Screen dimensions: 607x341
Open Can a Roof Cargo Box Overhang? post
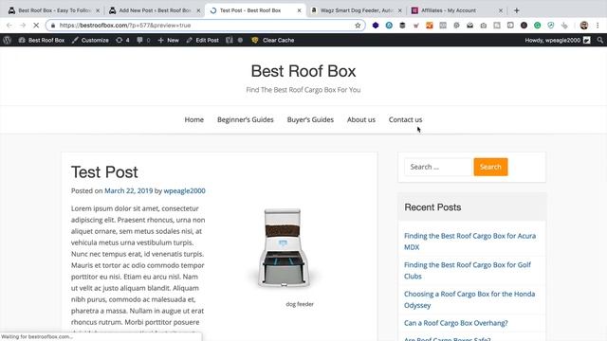[x=455, y=323]
